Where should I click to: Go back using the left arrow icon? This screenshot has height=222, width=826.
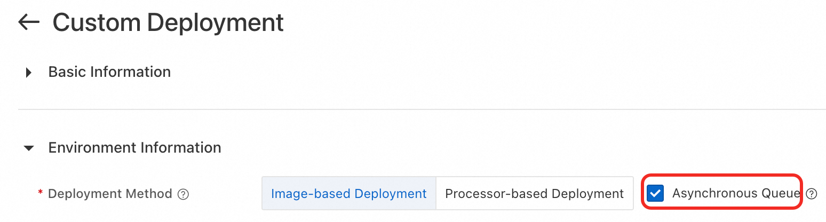point(29,22)
